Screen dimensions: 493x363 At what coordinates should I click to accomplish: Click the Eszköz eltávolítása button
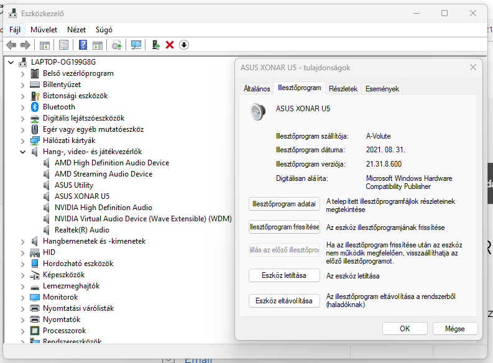click(284, 301)
